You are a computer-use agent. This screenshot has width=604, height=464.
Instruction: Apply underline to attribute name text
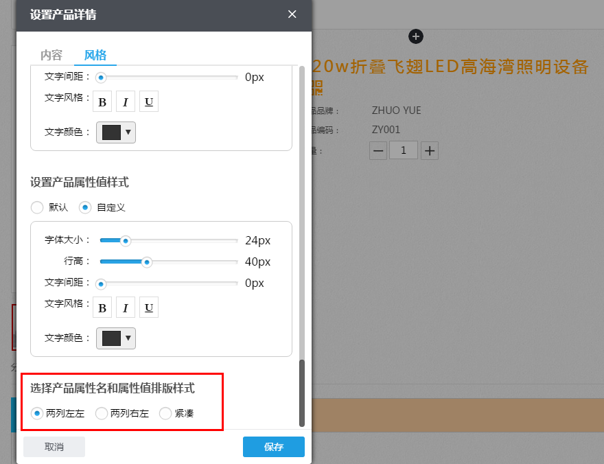click(x=148, y=101)
